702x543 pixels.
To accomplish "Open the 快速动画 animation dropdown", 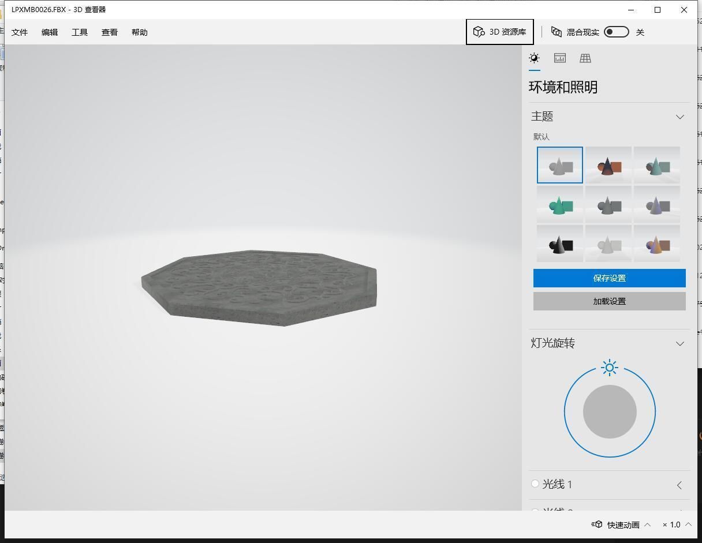I will (647, 525).
